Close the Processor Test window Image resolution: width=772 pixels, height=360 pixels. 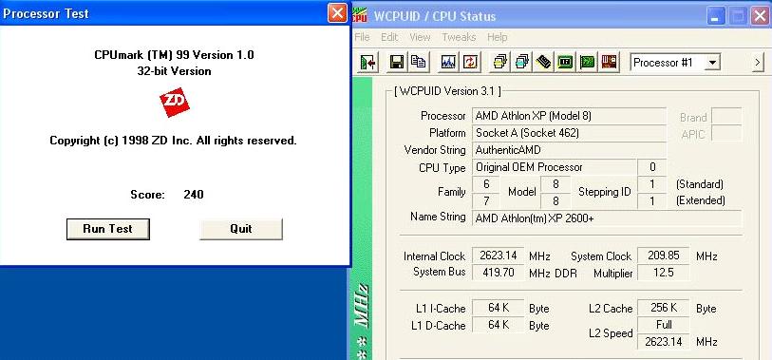click(x=337, y=12)
